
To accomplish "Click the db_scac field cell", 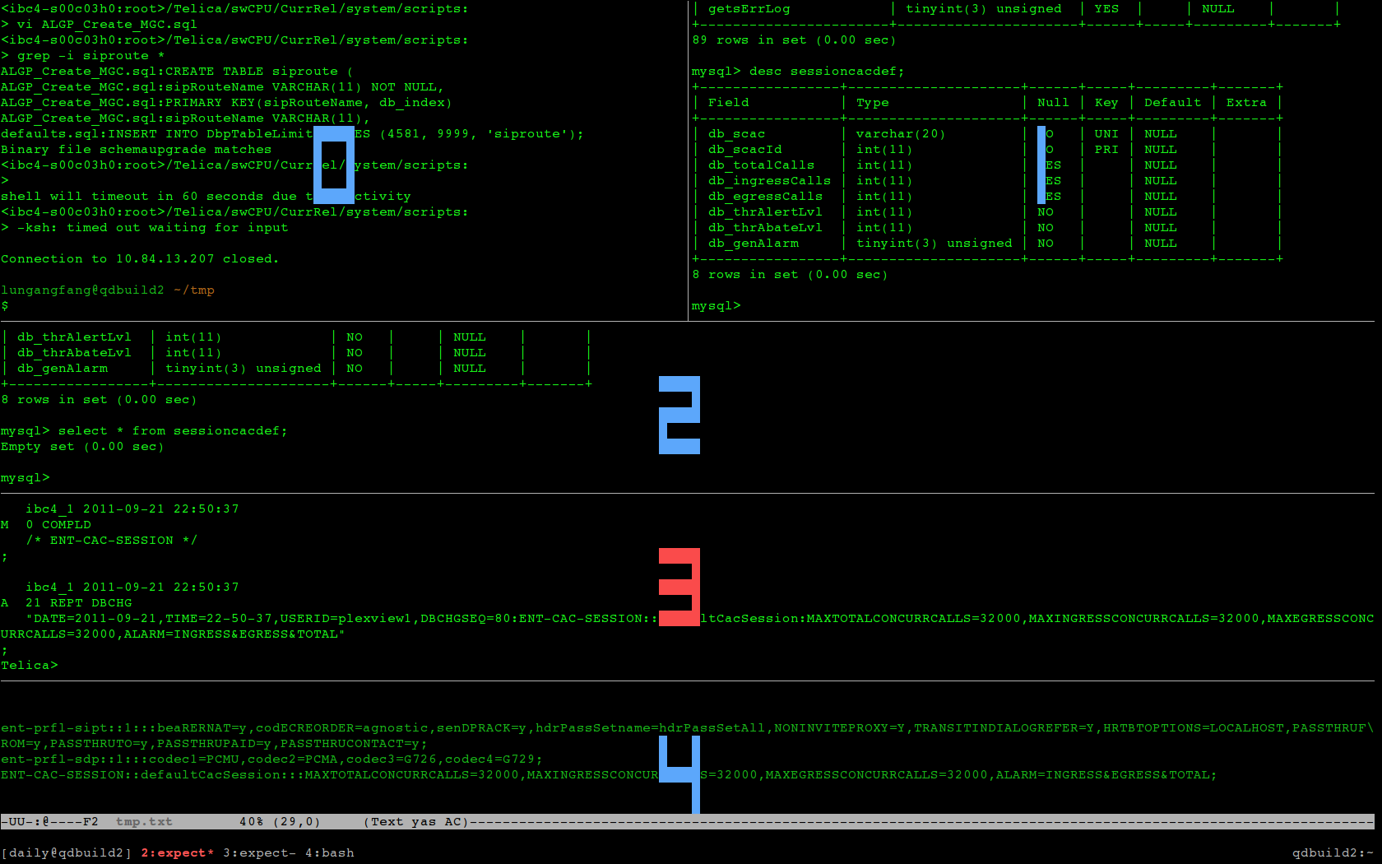I will (736, 134).
